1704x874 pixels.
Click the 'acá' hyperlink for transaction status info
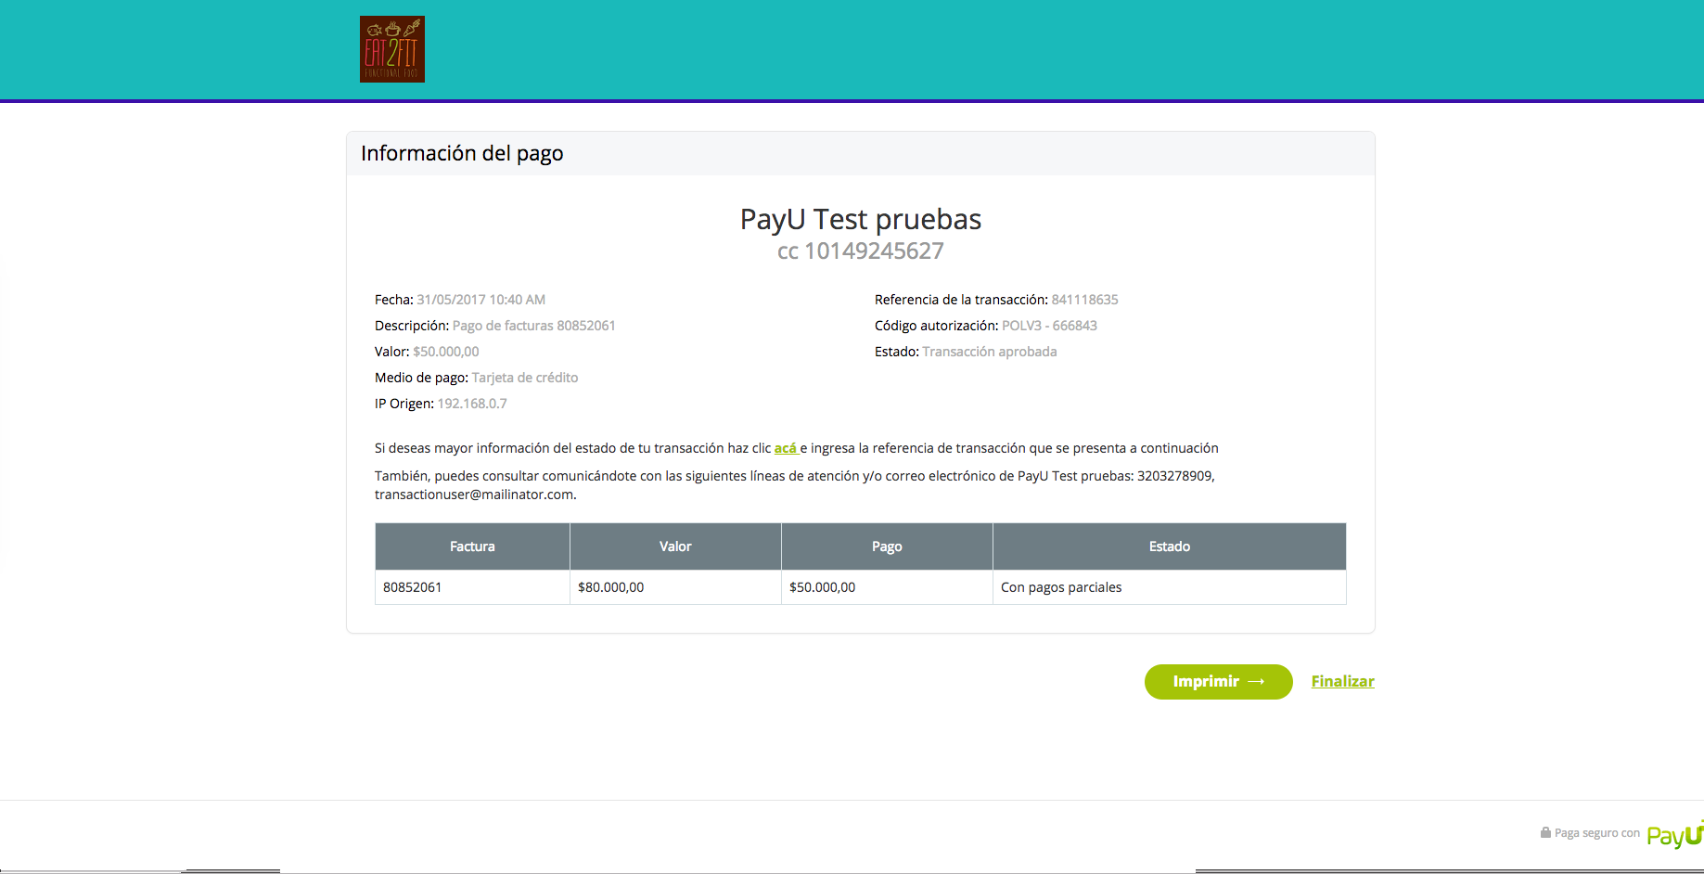[785, 447]
